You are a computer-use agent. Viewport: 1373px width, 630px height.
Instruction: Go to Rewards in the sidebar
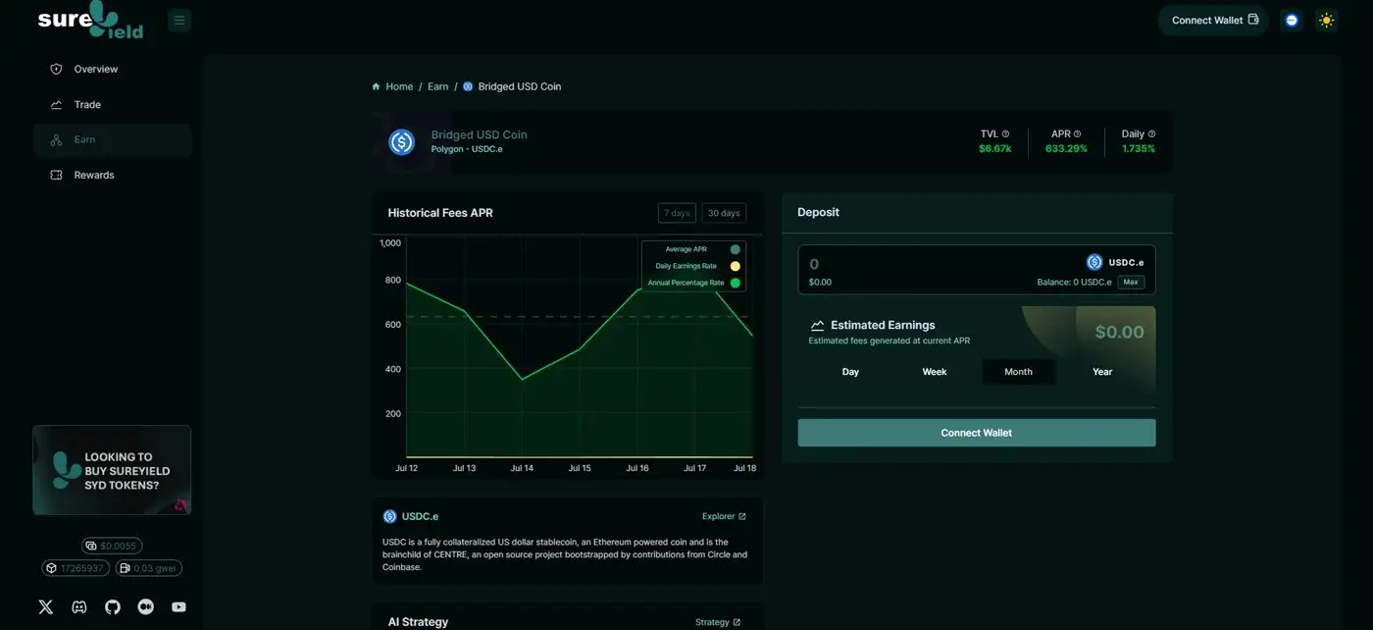[94, 175]
